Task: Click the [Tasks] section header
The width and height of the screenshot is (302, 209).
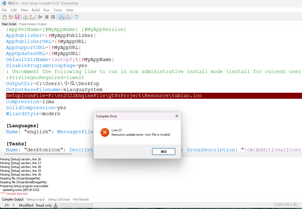Action: tap(16, 144)
